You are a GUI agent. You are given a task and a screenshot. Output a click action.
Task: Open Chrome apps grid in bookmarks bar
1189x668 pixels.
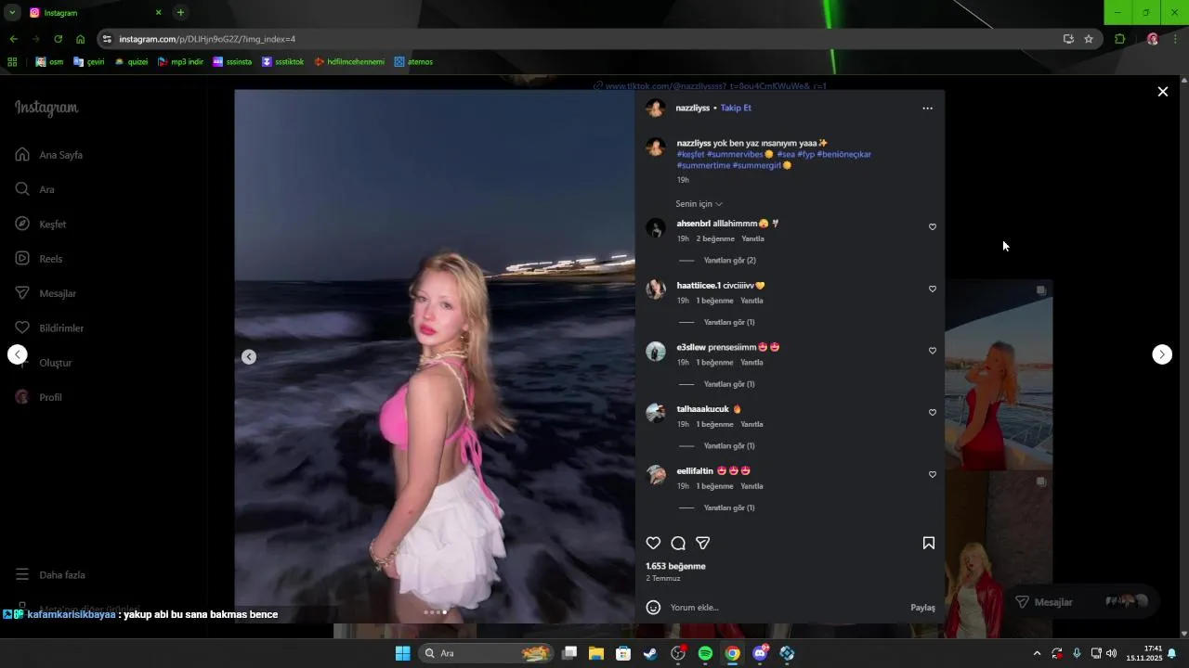pyautogui.click(x=12, y=62)
